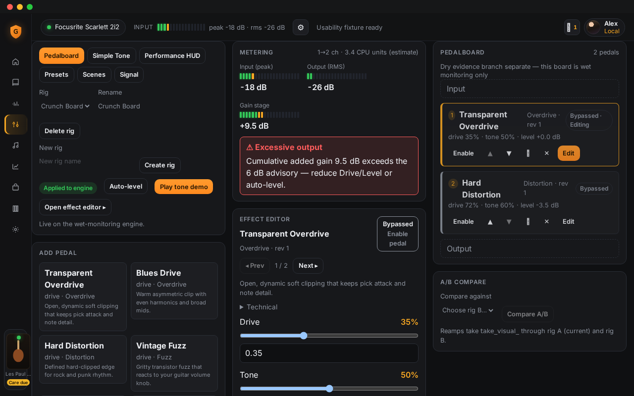This screenshot has height=396, width=634.
Task: Open the Rig dropdown showing Crunch Board
Action: (x=65, y=106)
